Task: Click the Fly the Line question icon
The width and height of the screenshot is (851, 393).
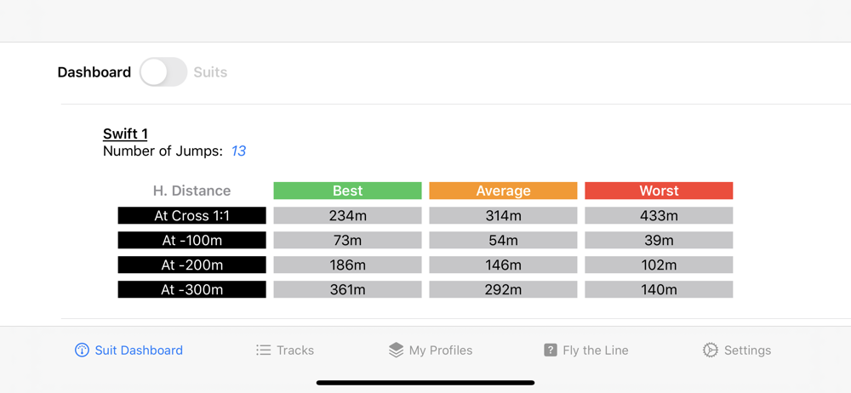Action: 551,350
